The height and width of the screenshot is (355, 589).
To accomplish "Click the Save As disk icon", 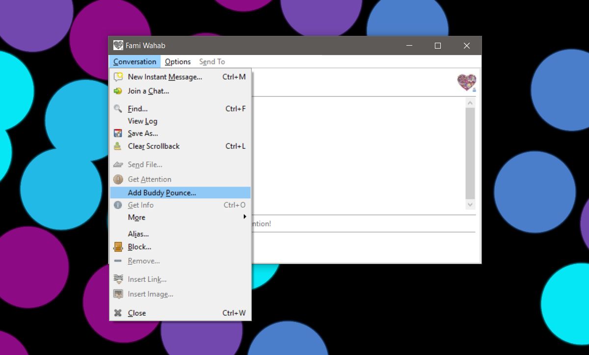I will click(x=118, y=133).
